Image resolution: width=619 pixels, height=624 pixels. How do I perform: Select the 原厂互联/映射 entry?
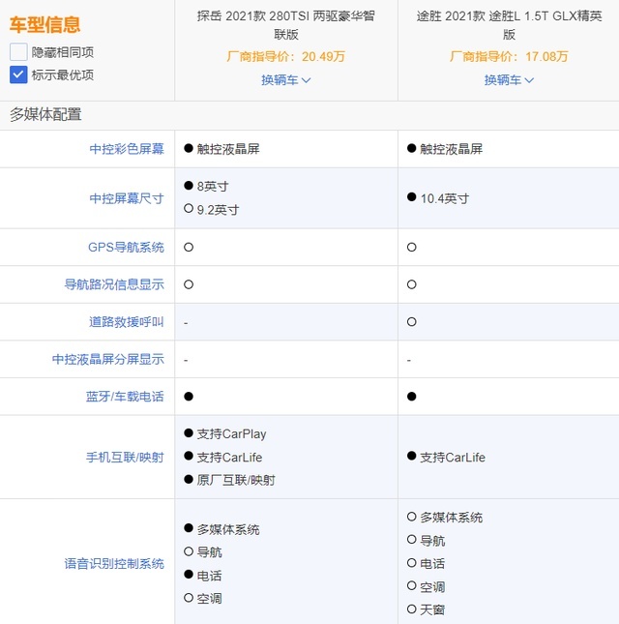point(236,481)
